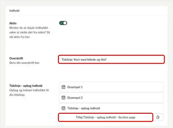This screenshot has width=173, height=128.
Task: Click Tilføj Tidslinje - opbyg indhold - Section page
Action: pos(106,117)
